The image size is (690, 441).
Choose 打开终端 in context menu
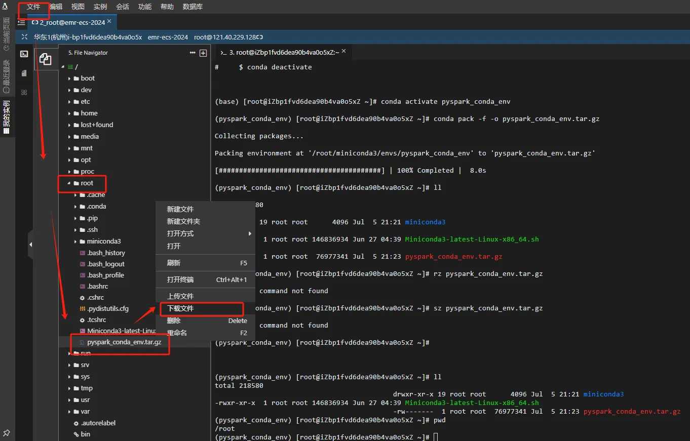205,279
